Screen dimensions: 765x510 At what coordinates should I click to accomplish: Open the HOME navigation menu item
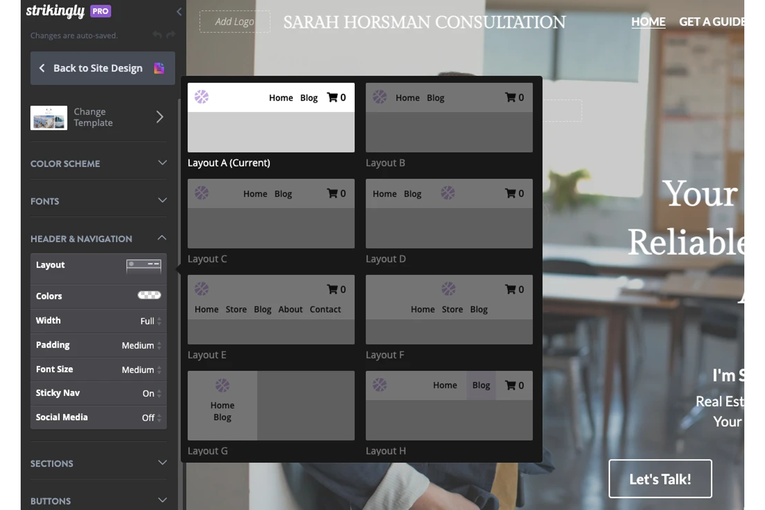[x=648, y=22]
